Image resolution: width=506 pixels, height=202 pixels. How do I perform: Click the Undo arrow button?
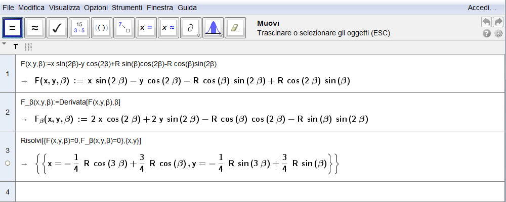tap(486, 22)
